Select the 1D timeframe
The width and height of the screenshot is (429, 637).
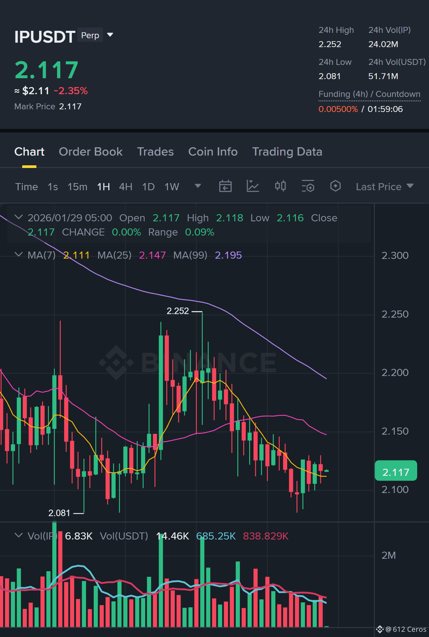(x=148, y=187)
